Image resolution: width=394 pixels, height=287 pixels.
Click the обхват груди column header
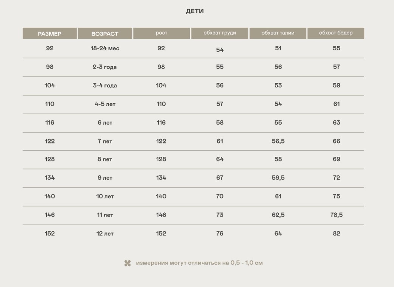(x=220, y=33)
